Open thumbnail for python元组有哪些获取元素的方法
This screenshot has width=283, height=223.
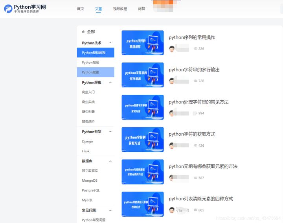coord(143,172)
